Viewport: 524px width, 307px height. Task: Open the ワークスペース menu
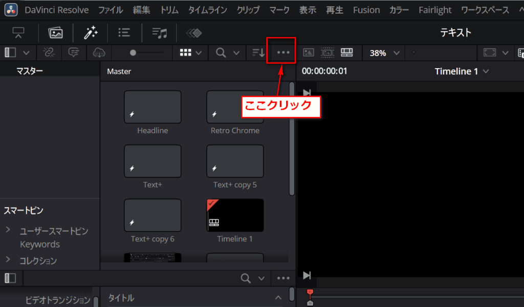[x=485, y=10]
